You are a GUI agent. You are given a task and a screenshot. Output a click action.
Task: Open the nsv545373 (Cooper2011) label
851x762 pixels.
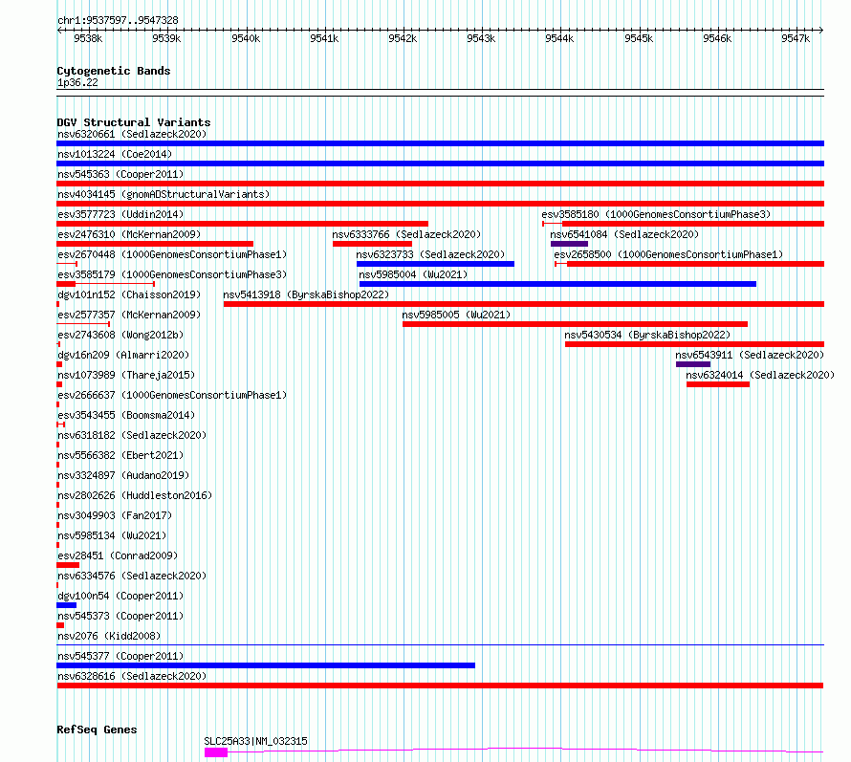click(x=120, y=616)
